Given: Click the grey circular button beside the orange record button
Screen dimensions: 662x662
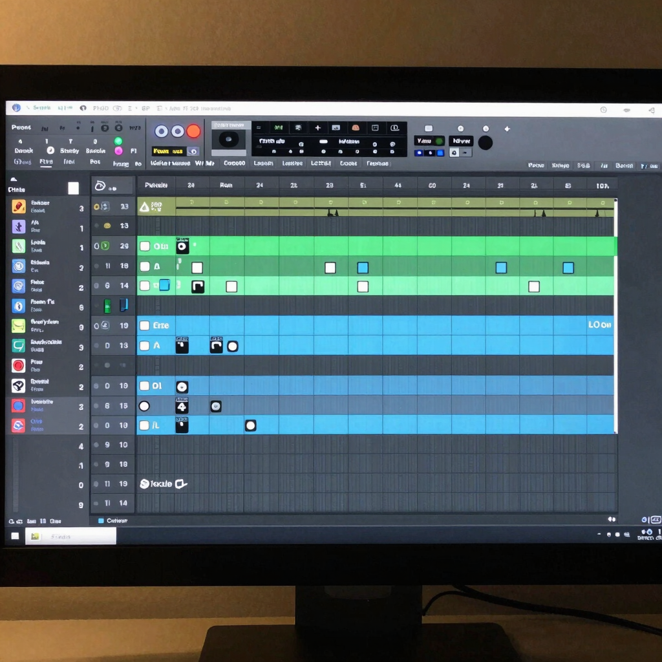Looking at the screenshot, I should pos(177,131).
